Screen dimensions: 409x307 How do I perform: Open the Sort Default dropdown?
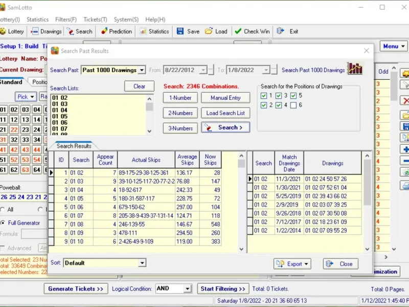[142, 263]
